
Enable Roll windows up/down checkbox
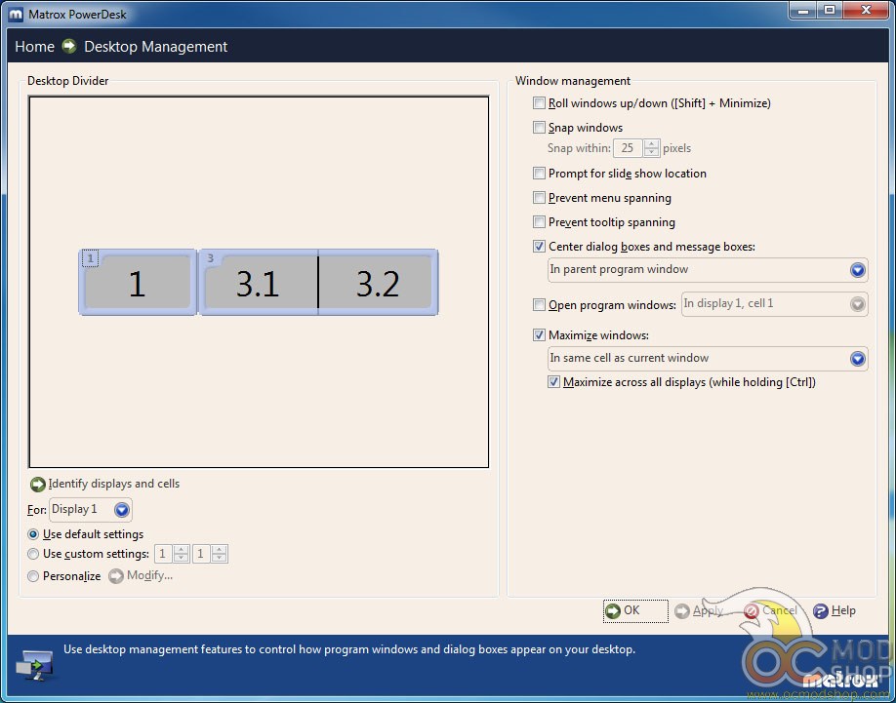[539, 103]
